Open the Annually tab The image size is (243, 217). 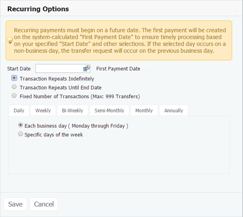(x=174, y=110)
